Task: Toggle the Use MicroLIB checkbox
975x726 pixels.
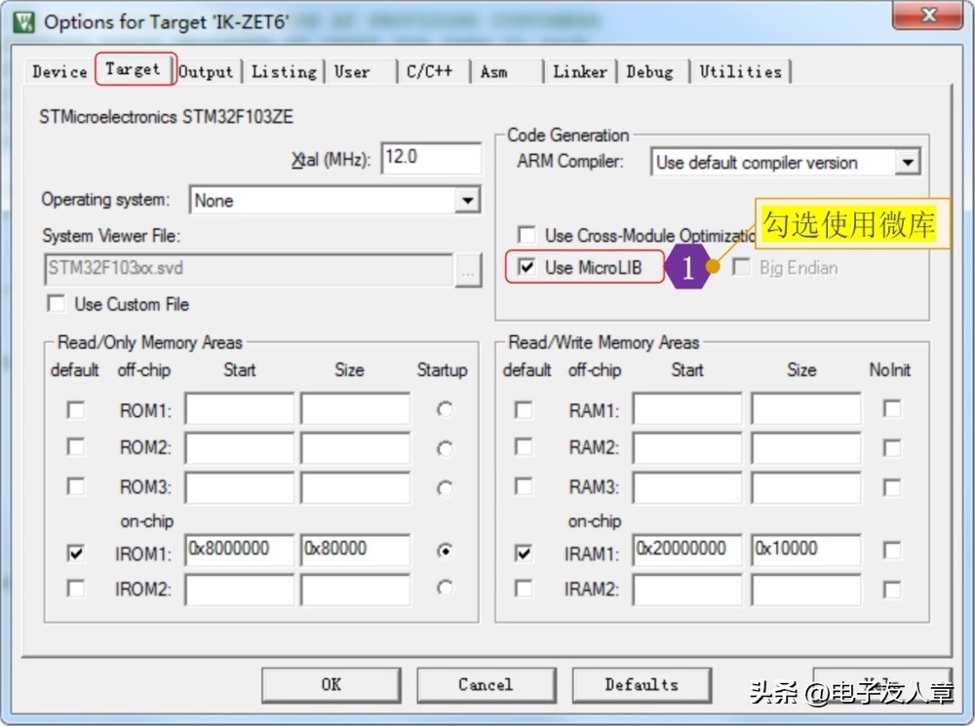Action: click(x=526, y=267)
